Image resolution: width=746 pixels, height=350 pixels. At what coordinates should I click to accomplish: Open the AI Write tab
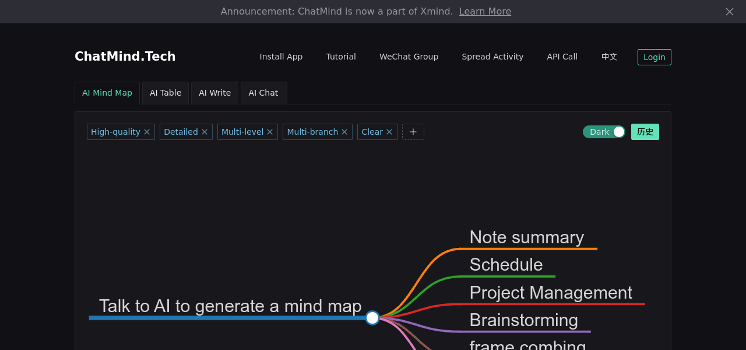[x=214, y=93]
